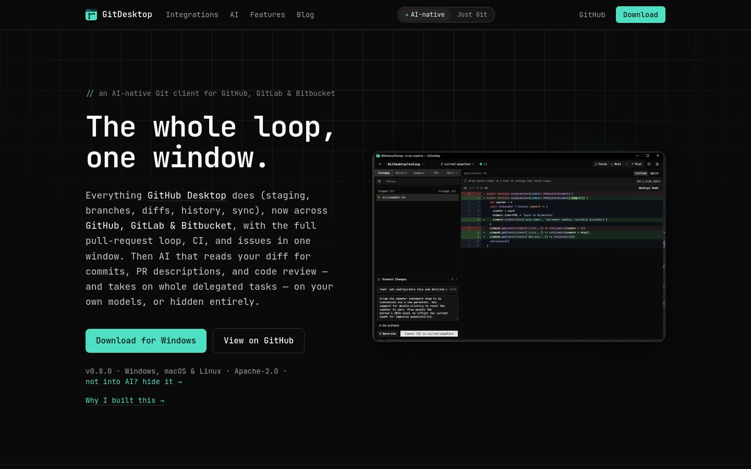
Task: Focus the commit summary field starting 'feat: add'
Action: coord(417,289)
